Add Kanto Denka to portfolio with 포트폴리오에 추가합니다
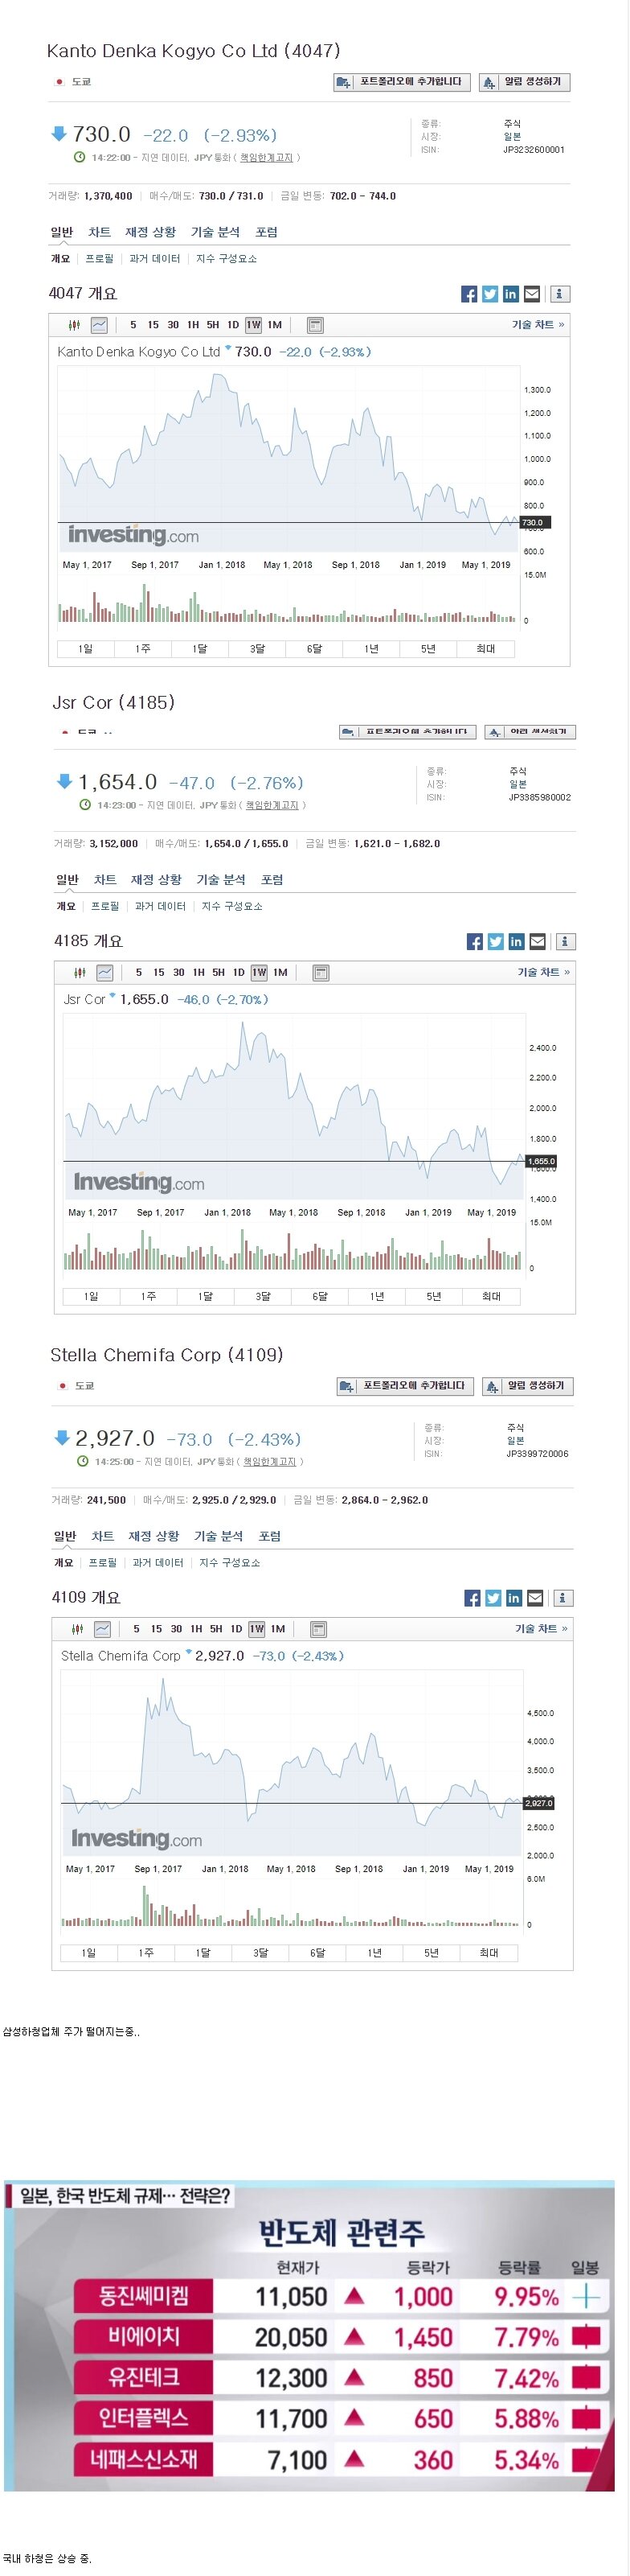The width and height of the screenshot is (630, 2576). pos(401,82)
